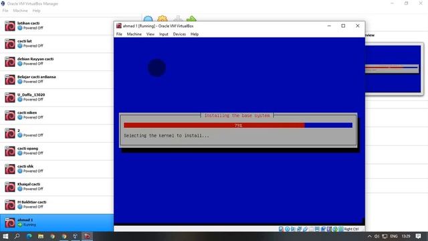Open the notification center icon

tap(418, 236)
